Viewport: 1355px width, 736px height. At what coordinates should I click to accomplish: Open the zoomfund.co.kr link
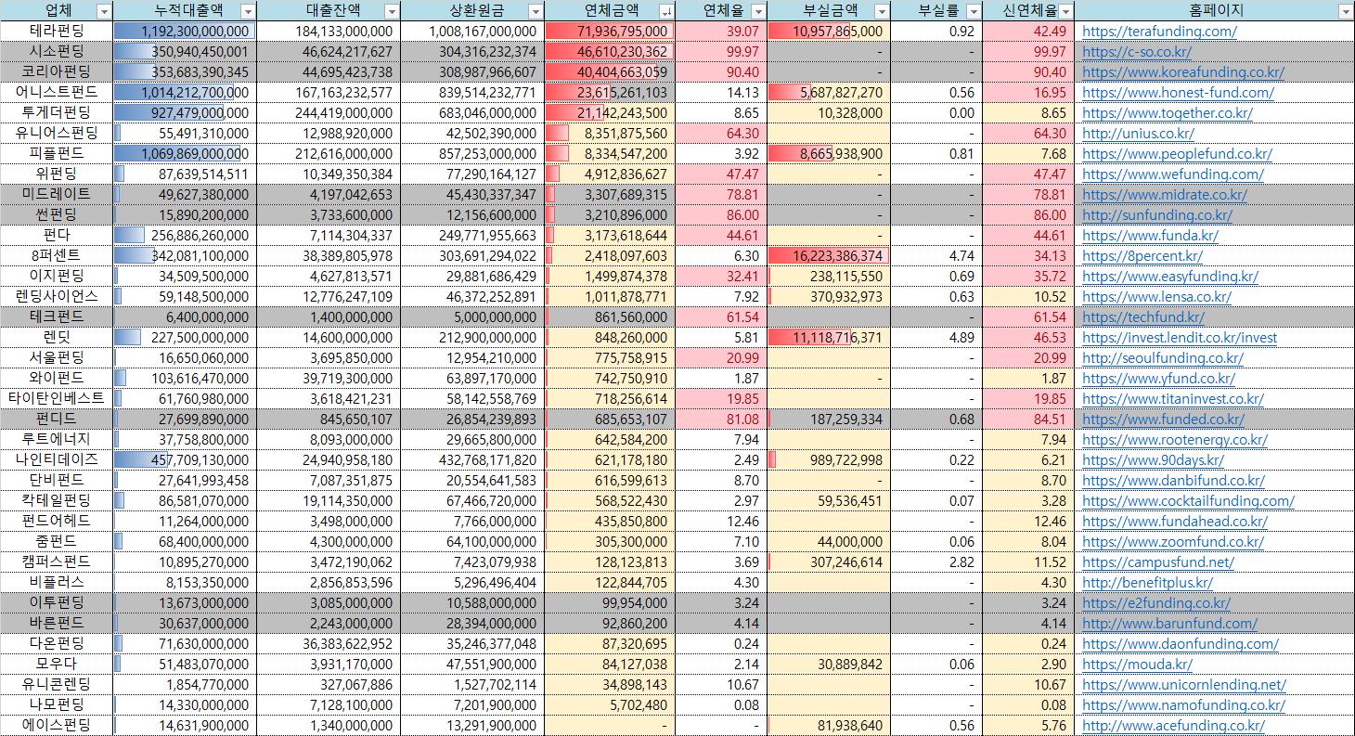pos(1173,542)
